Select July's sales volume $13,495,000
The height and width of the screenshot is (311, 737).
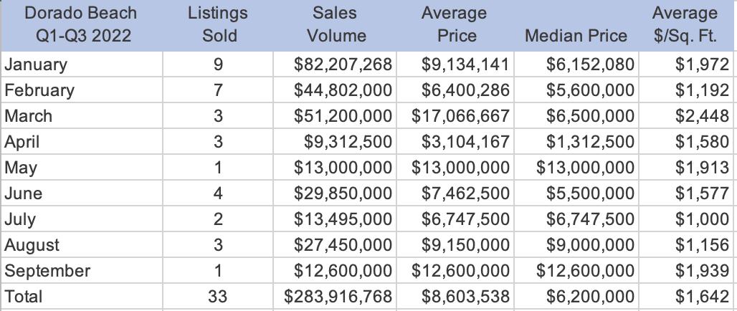[x=335, y=219]
